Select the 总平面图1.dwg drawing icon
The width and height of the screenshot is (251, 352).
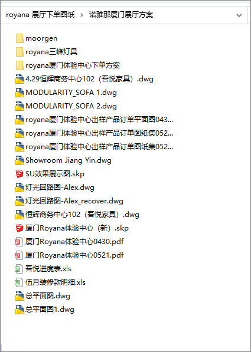pyautogui.click(x=19, y=310)
